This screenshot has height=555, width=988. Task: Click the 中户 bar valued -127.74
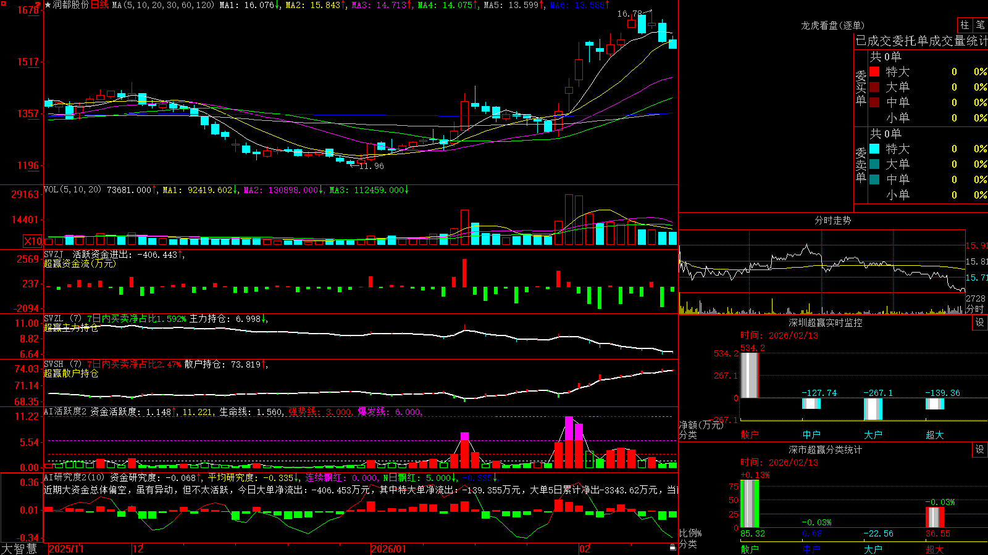pyautogui.click(x=811, y=403)
